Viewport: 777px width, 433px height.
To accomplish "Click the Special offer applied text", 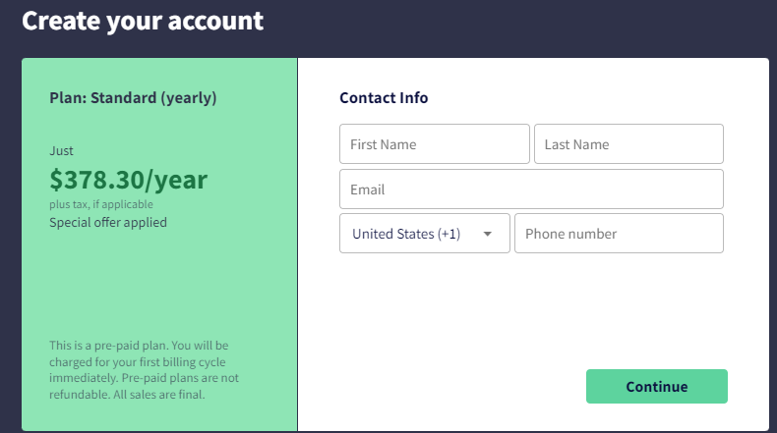I will (108, 222).
